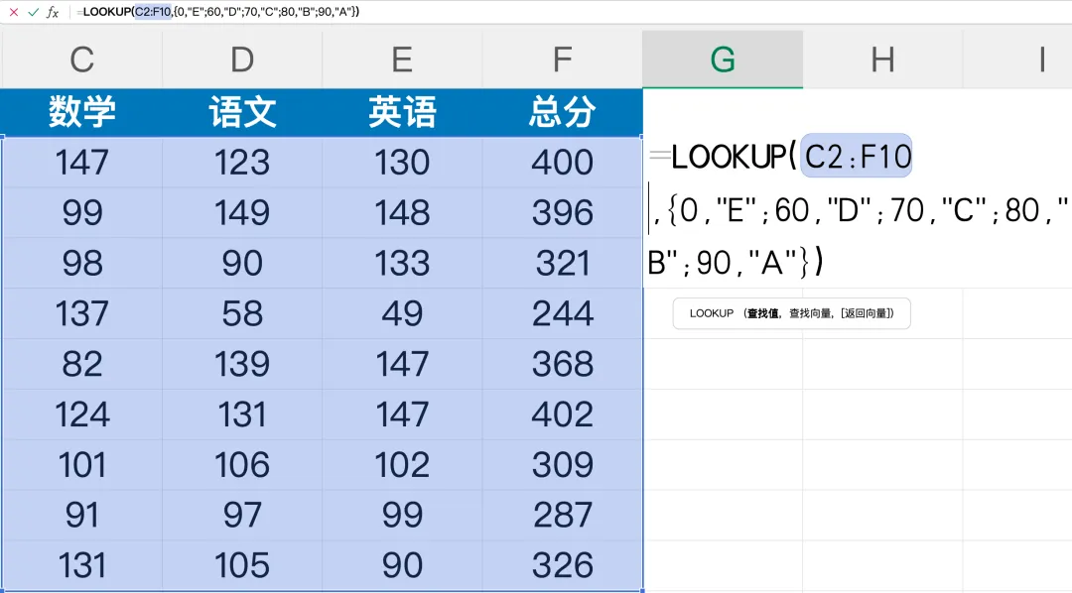Viewport: 1072px width, 593px height.
Task: Select column I header
Action: click(1017, 59)
